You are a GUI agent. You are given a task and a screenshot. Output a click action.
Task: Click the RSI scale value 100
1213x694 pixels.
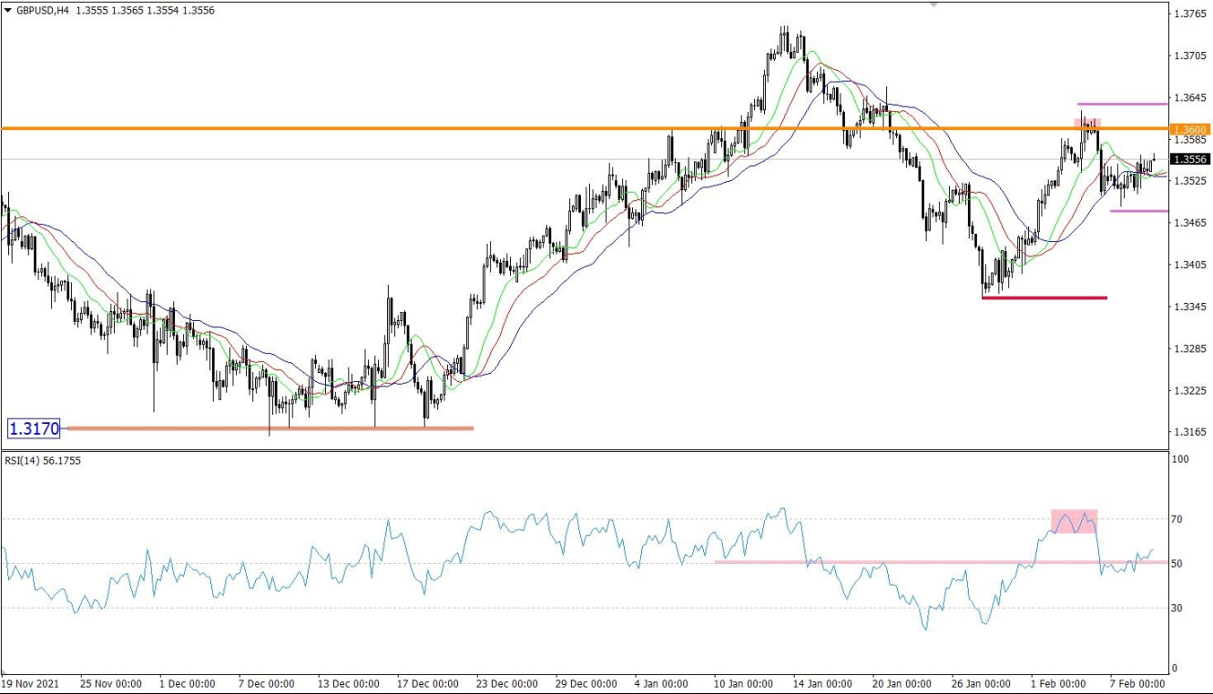click(x=1182, y=460)
